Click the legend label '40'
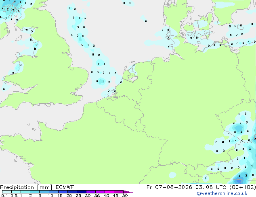The width and height of the screenshot is (256, 197). 106,195
